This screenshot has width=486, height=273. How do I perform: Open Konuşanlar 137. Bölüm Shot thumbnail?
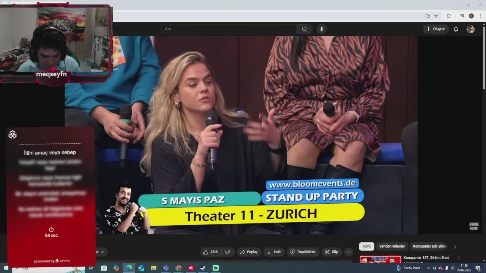[x=380, y=259]
